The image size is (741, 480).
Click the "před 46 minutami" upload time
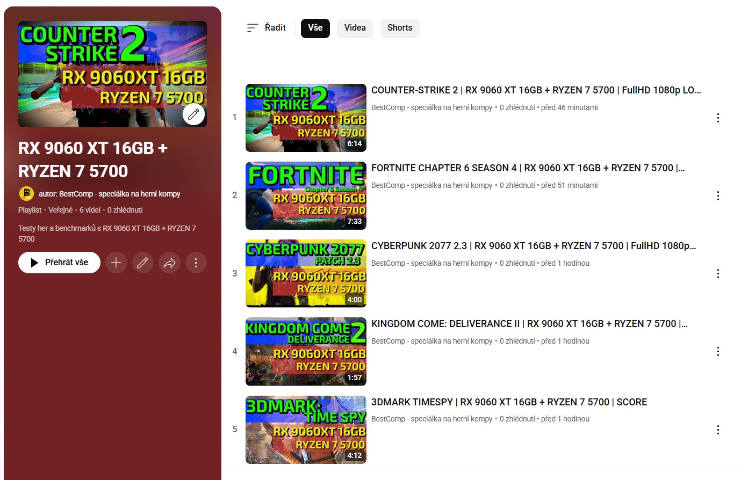pyautogui.click(x=570, y=107)
